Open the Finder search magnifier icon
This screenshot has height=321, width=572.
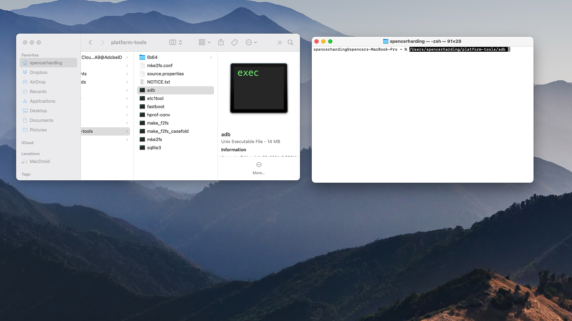point(290,42)
